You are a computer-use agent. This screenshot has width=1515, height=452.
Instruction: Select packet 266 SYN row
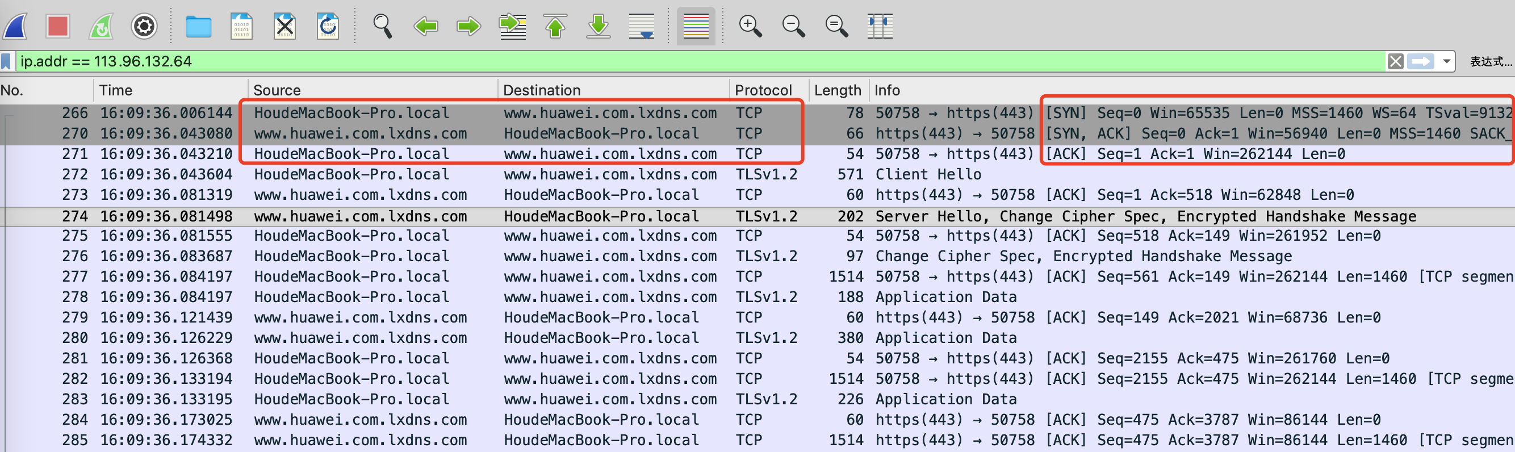pyautogui.click(x=757, y=113)
